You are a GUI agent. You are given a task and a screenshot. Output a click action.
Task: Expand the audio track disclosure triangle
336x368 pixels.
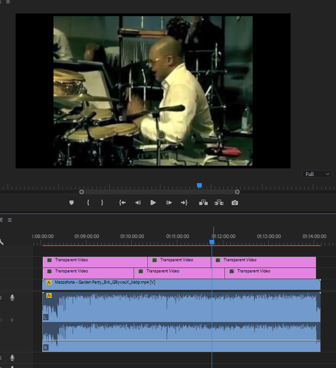(12, 320)
